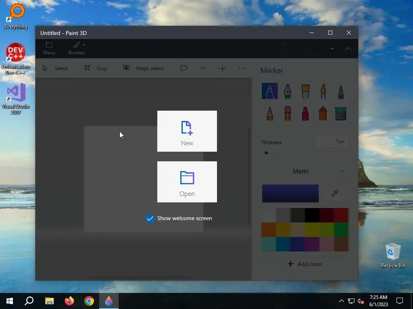The width and height of the screenshot is (413, 309).
Task: Expand the top-right ribbon dropdown arrow
Action: (332, 49)
